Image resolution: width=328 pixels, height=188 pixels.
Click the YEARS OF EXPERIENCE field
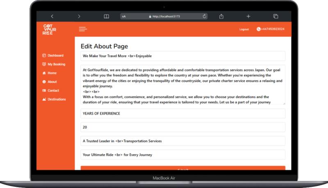coord(183,113)
